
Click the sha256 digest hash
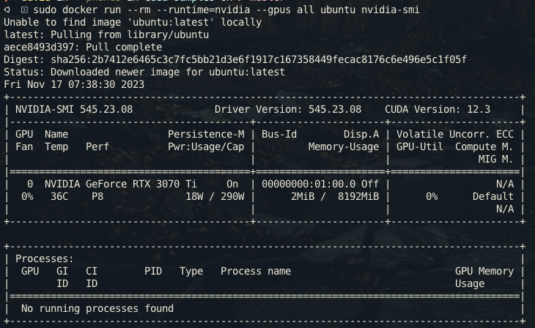[258, 59]
